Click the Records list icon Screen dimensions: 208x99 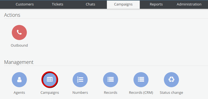tap(110, 80)
